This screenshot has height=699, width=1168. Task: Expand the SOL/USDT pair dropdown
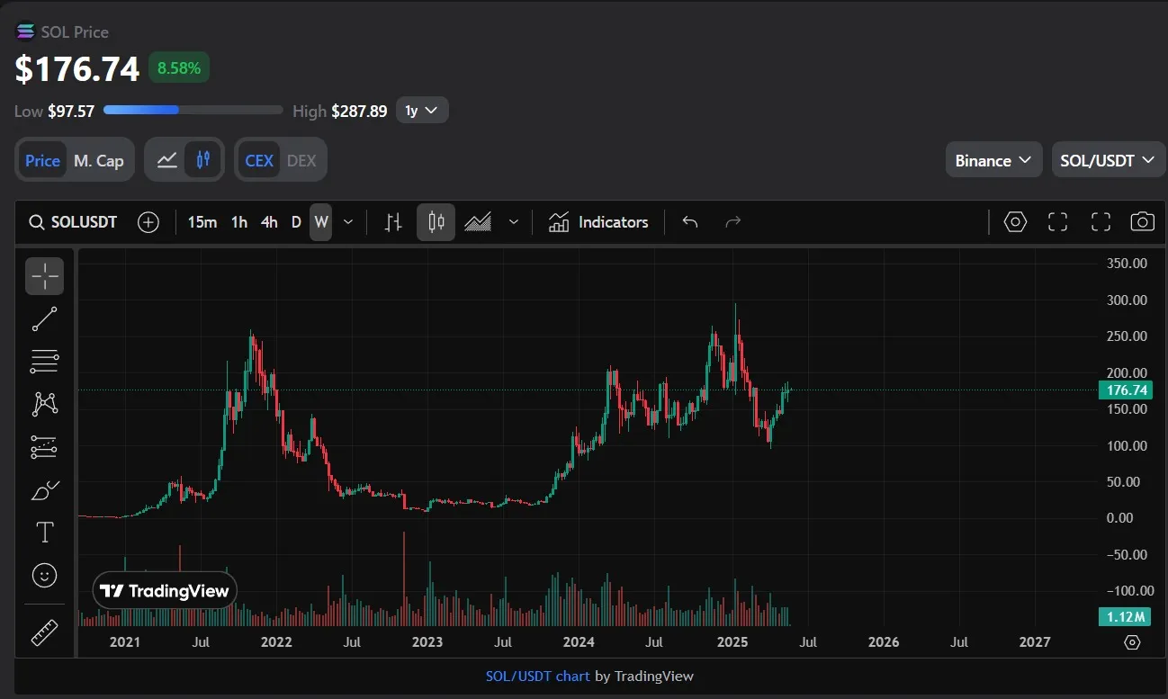1107,160
